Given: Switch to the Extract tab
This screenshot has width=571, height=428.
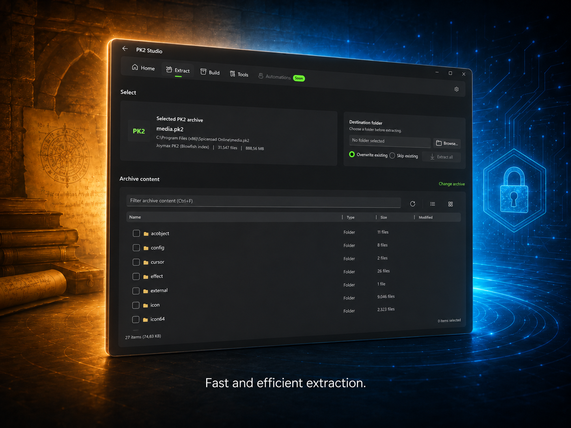Looking at the screenshot, I should point(178,70).
